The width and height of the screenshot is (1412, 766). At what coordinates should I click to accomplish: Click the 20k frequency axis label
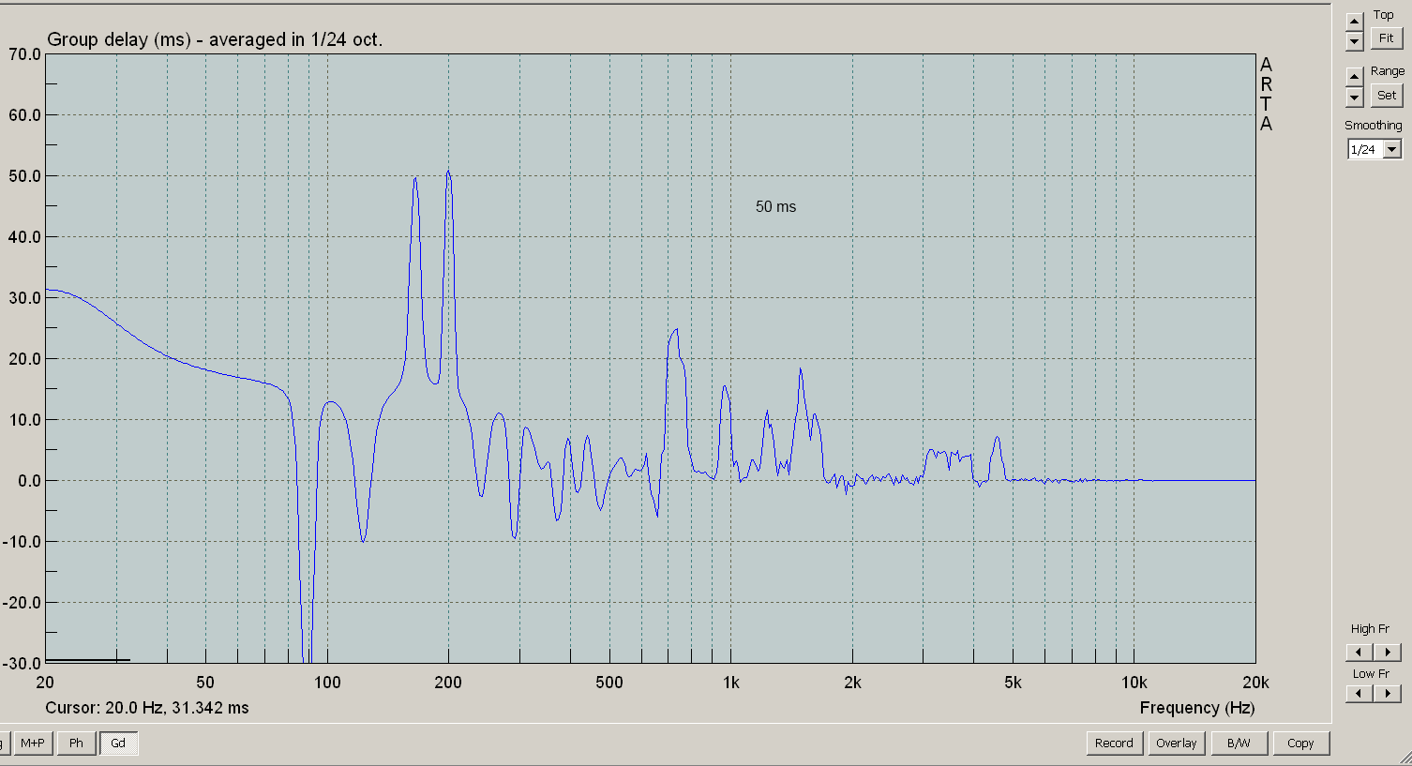tap(1255, 683)
